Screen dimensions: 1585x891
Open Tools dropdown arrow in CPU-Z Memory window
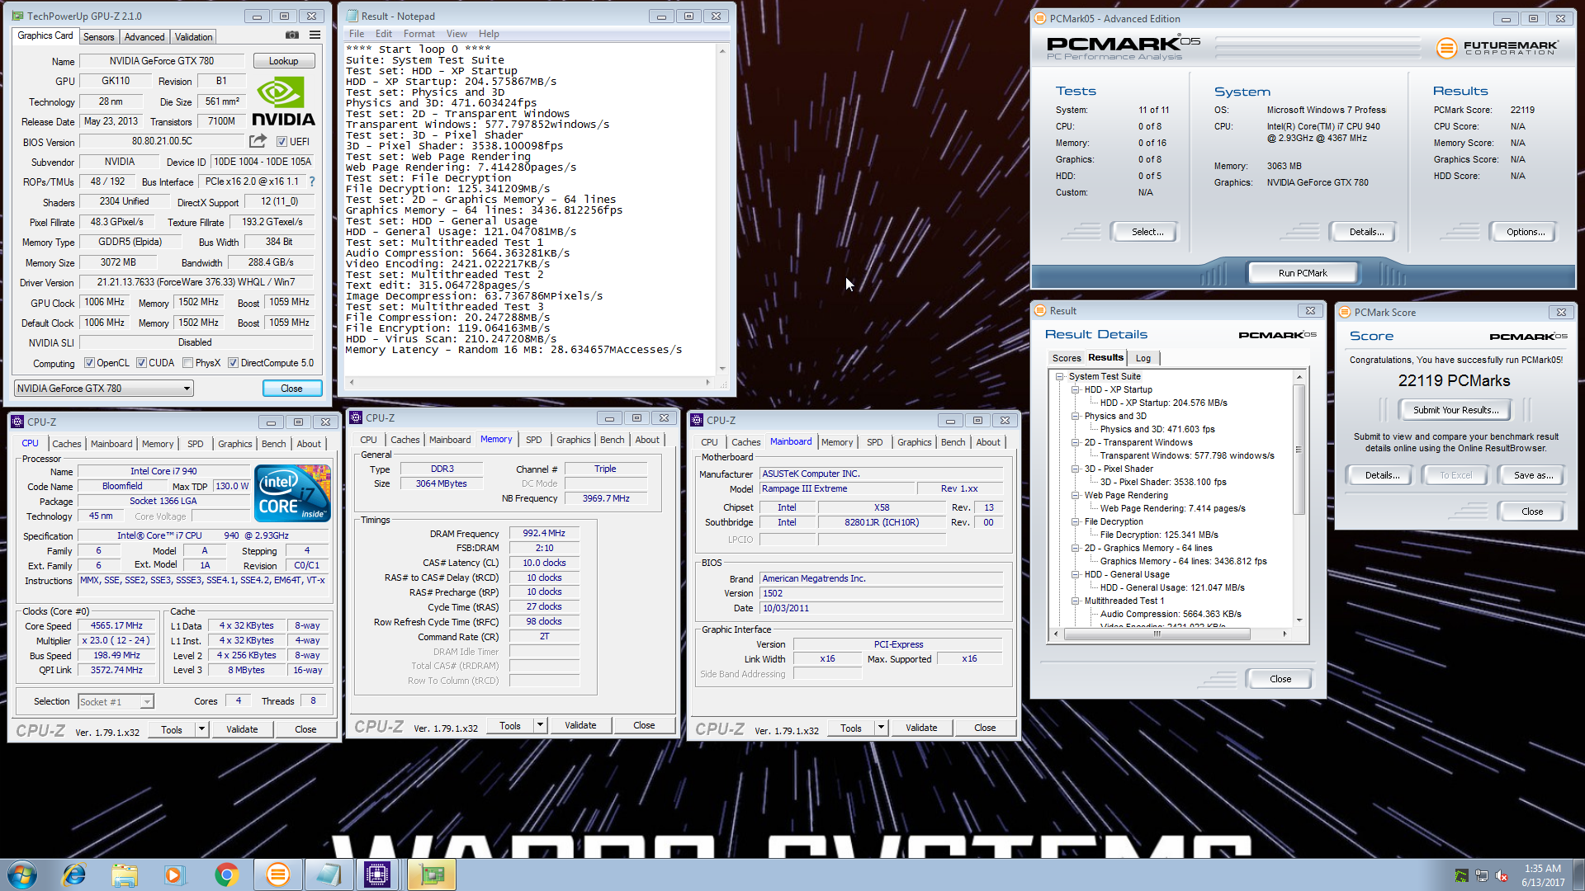pyautogui.click(x=540, y=725)
